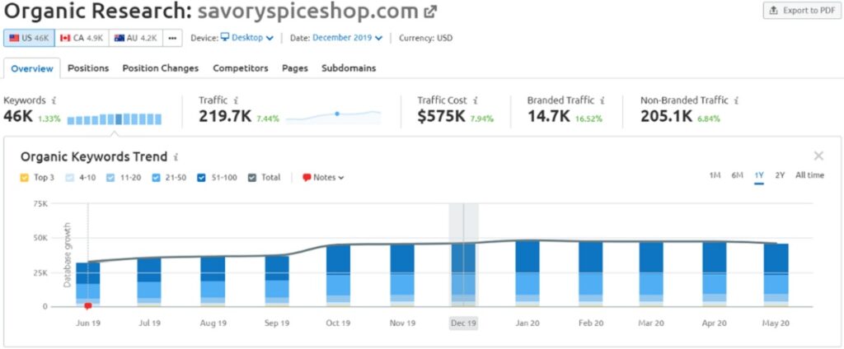Close the Organic Keywords Trend panel

click(x=818, y=156)
